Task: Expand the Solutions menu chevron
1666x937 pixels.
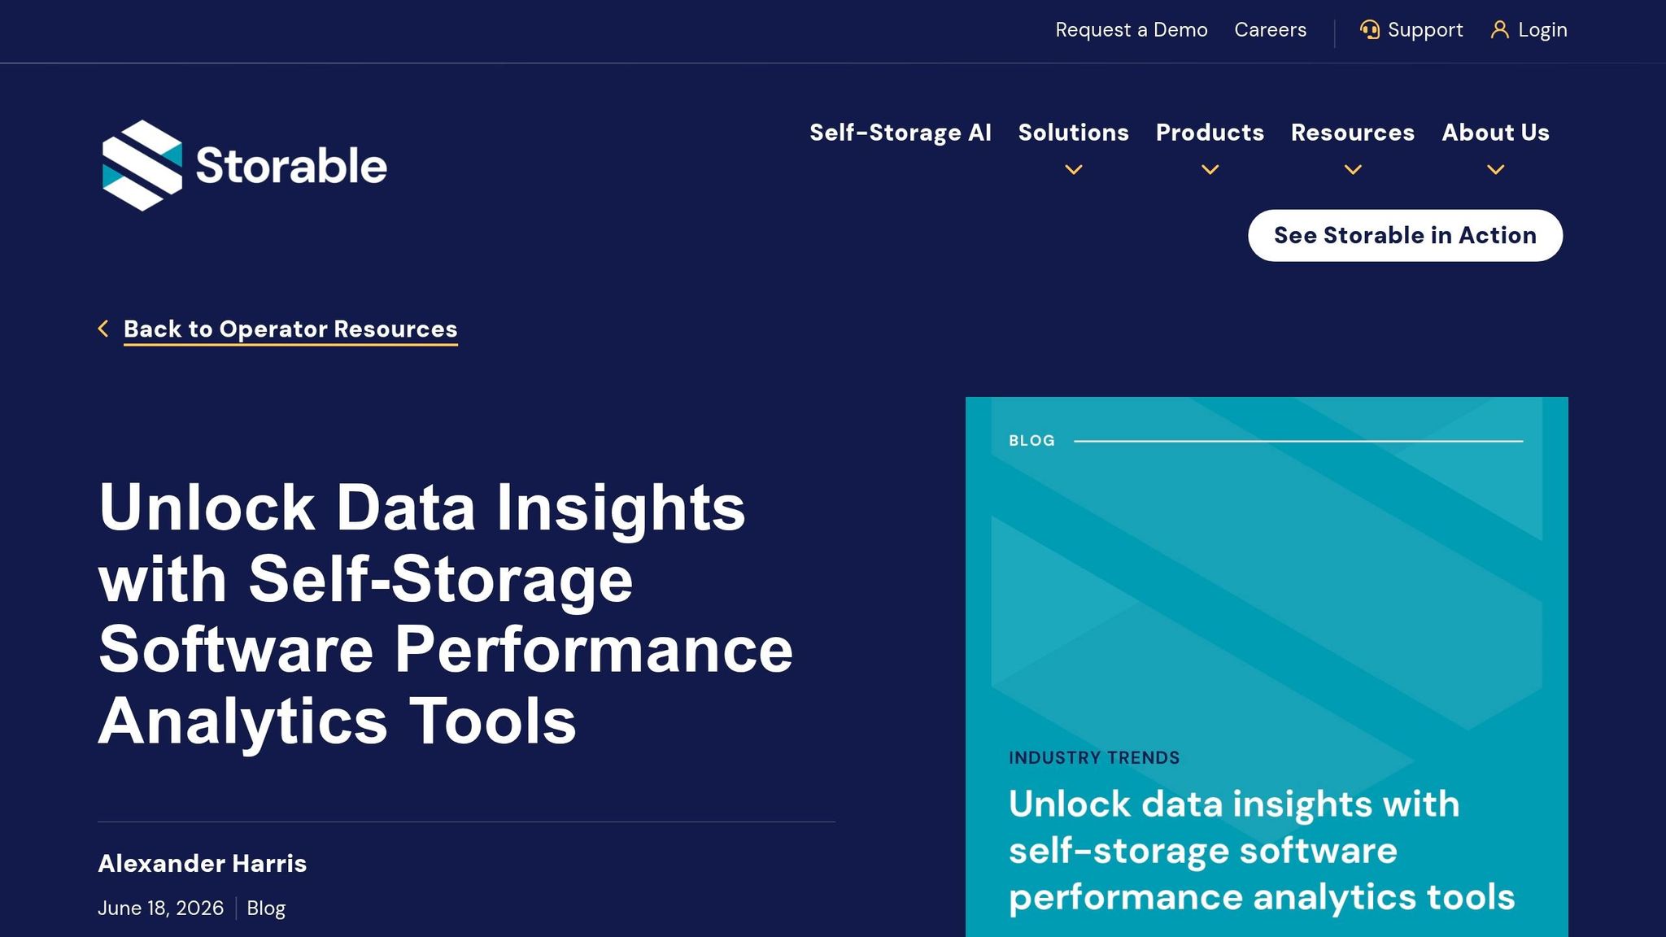Action: click(1074, 170)
